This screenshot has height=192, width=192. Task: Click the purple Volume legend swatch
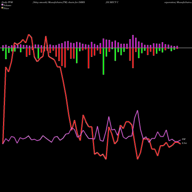click(x=2, y=5)
